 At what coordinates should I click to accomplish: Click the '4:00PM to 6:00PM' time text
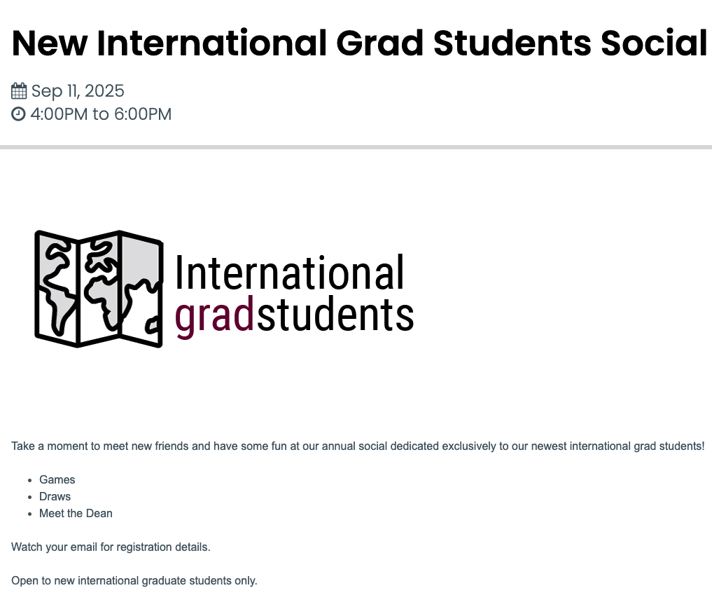pyautogui.click(x=101, y=114)
